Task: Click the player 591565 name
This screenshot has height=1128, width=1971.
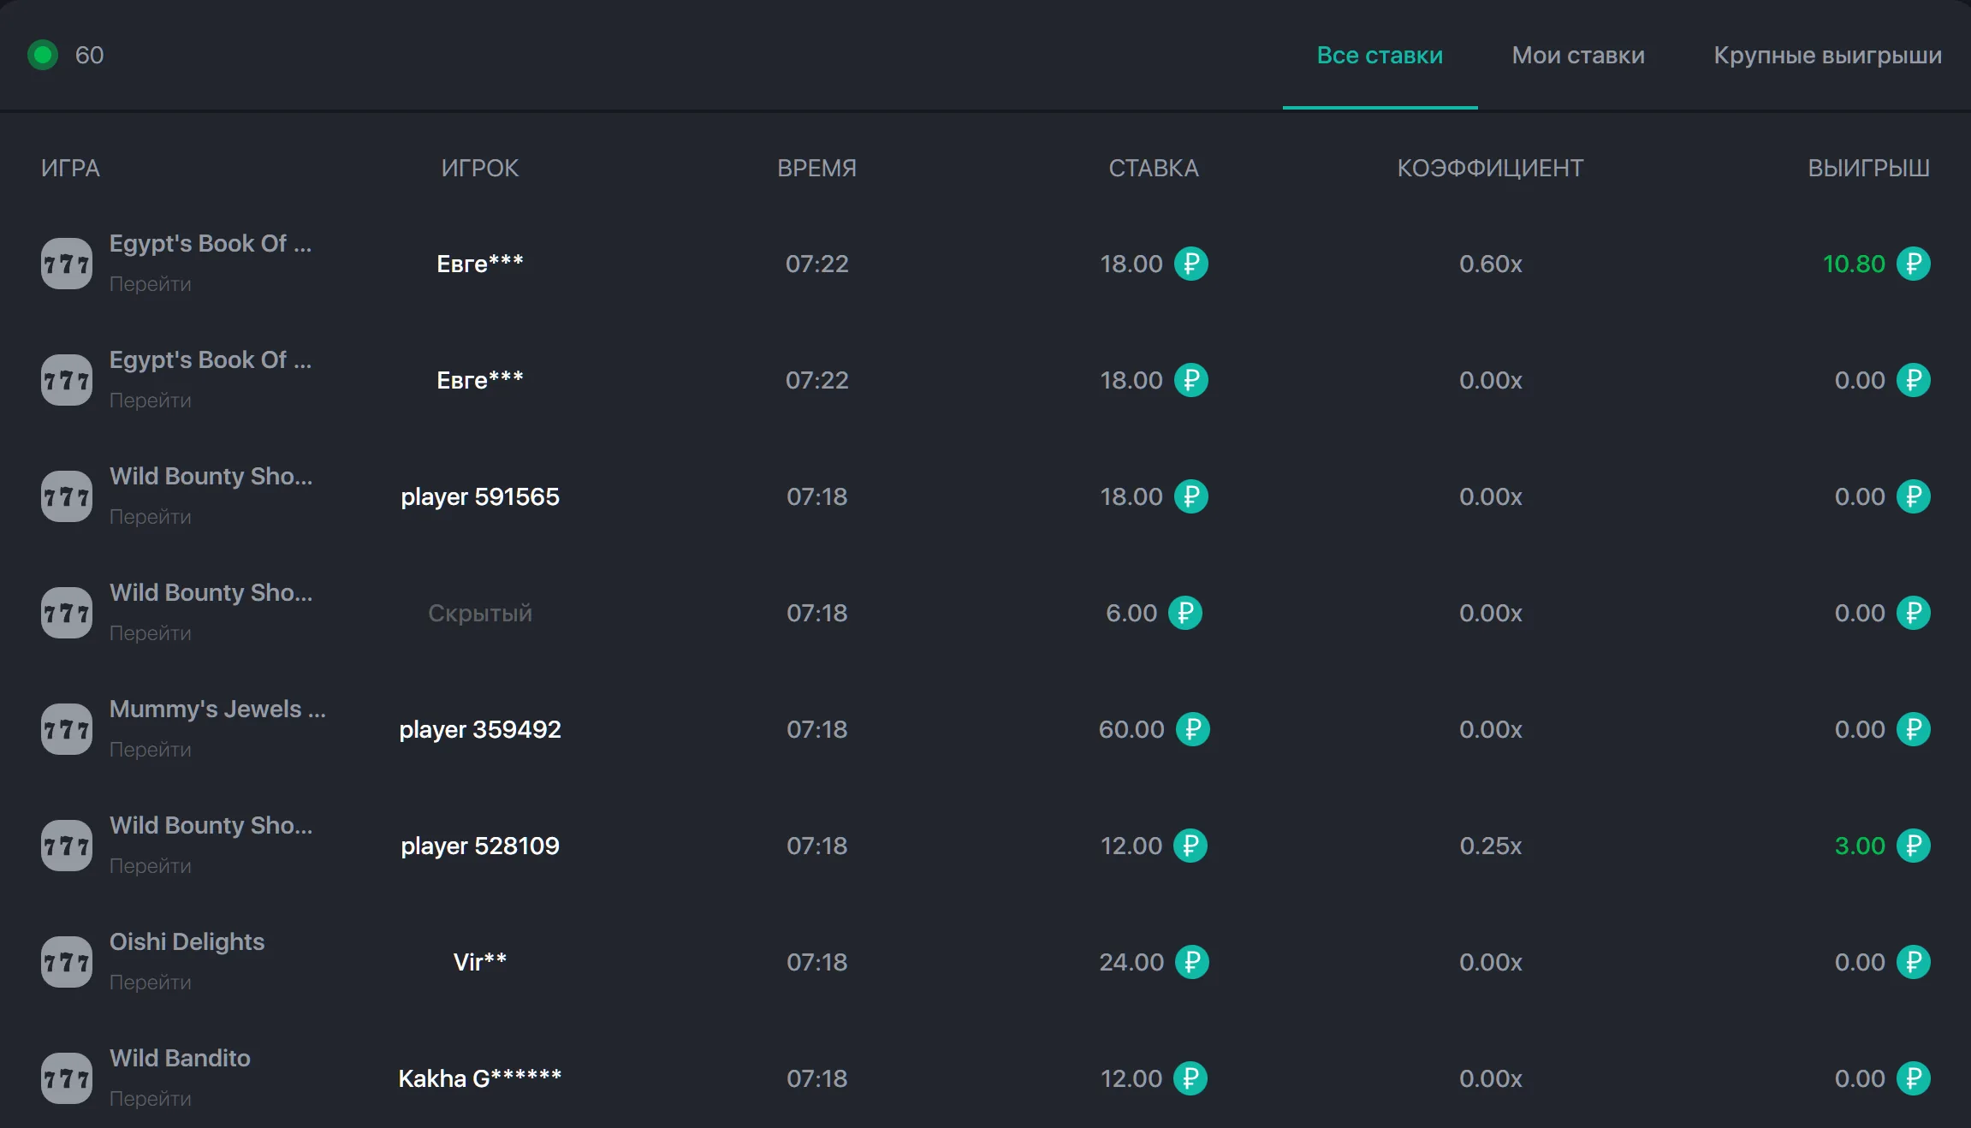Action: 479,496
